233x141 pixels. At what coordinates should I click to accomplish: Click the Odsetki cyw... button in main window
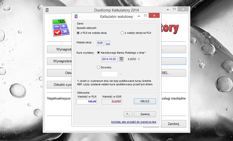[59, 85]
